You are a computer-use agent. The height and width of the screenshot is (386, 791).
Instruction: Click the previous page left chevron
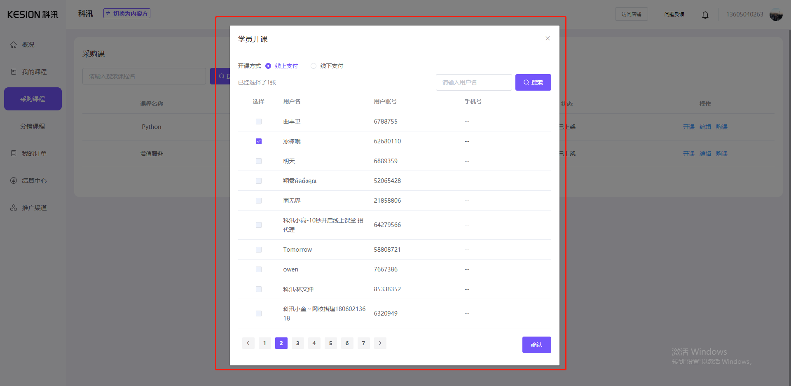click(x=248, y=343)
